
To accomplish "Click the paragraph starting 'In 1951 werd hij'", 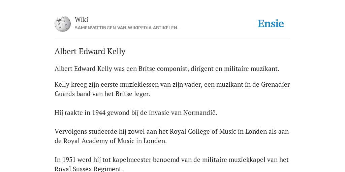I will [171, 164].
